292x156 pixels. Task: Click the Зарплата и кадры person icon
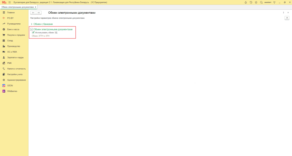click(x=4, y=58)
